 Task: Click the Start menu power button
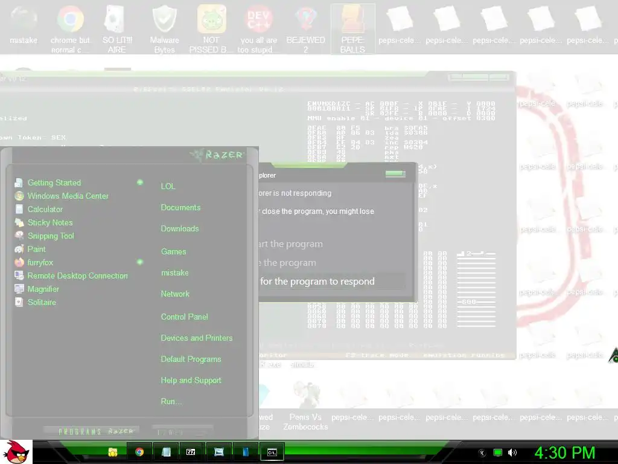182,431
